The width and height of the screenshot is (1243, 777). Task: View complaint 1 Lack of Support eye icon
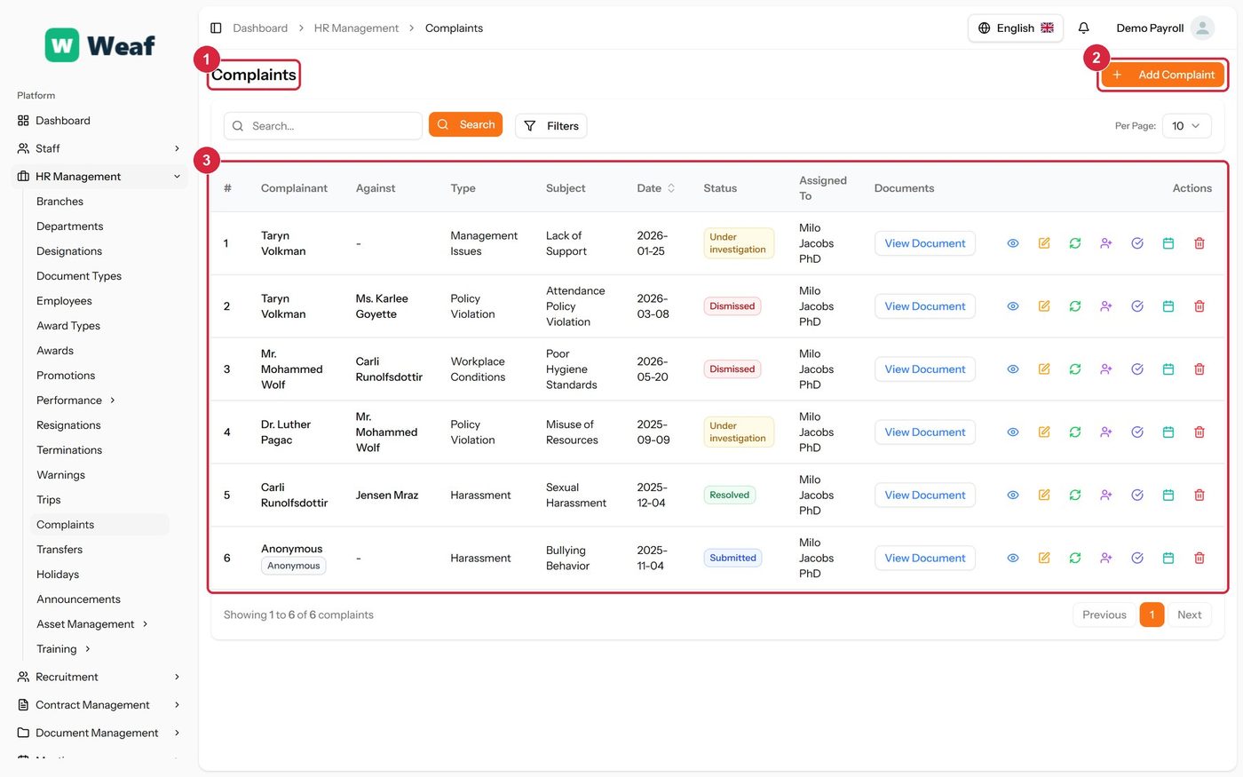point(1013,243)
